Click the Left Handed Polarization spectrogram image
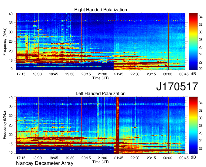The width and height of the screenshot is (206, 167). (101, 125)
